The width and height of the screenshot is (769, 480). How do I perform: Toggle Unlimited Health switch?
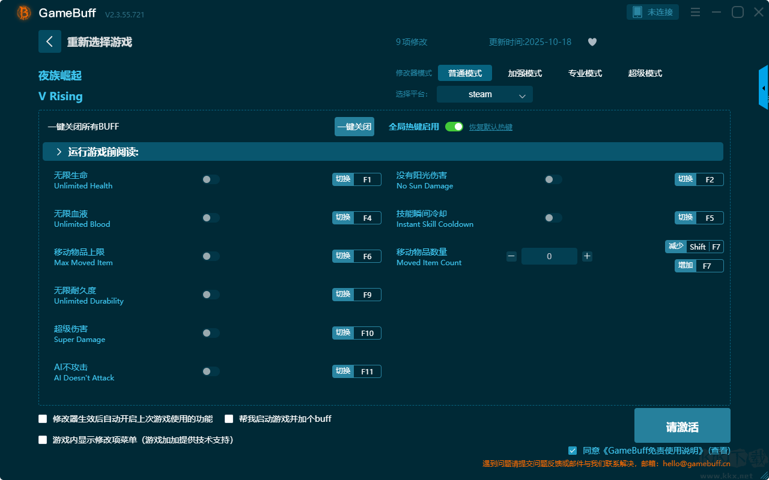(x=211, y=179)
